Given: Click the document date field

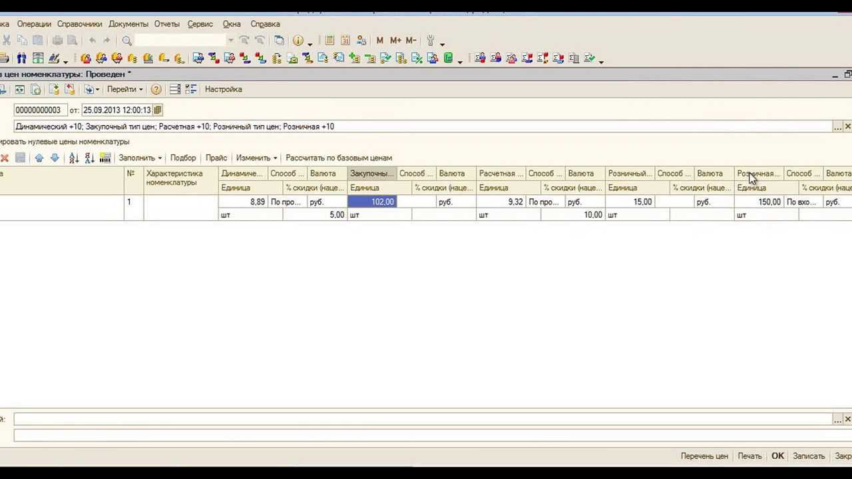Looking at the screenshot, I should pos(118,110).
